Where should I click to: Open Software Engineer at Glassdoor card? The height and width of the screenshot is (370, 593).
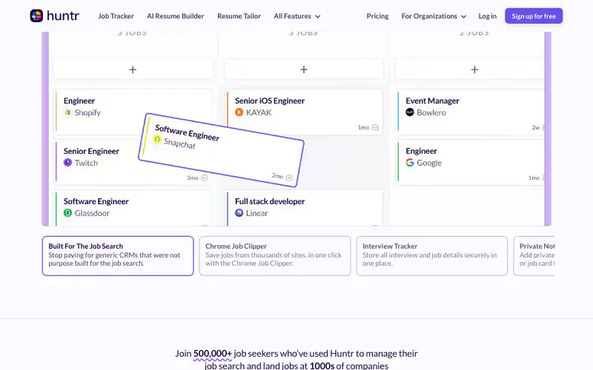133,209
